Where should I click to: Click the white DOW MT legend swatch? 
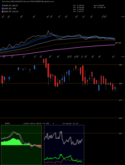pos(3,8)
